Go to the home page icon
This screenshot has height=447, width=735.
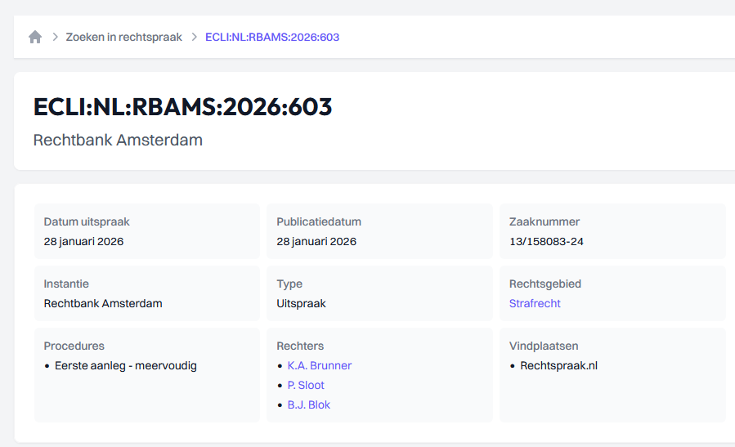click(35, 37)
